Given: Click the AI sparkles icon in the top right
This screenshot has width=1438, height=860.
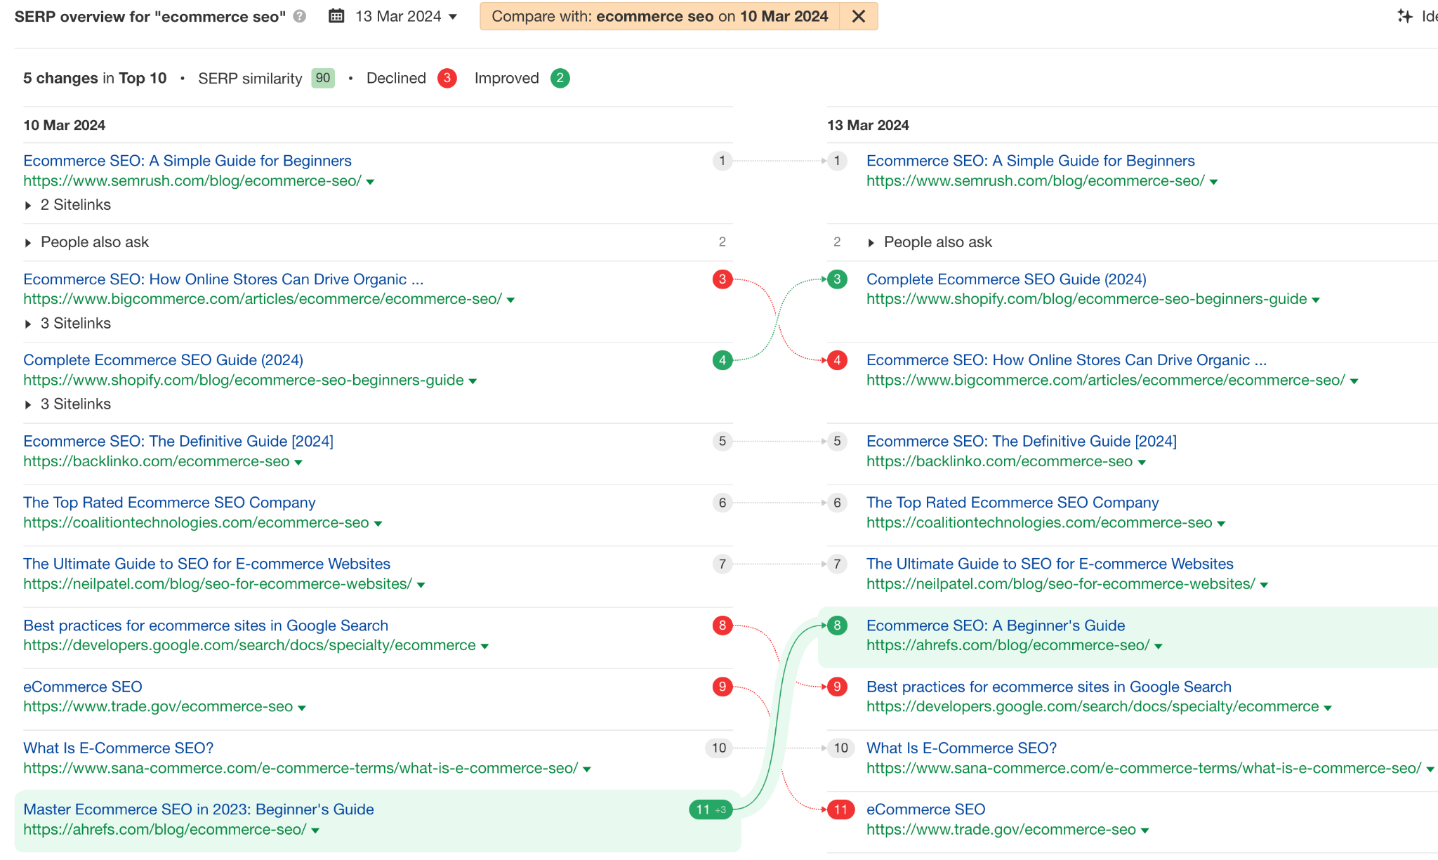Looking at the screenshot, I should pos(1405,15).
